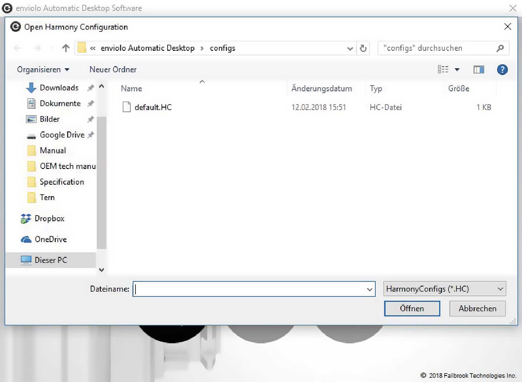This screenshot has height=382, width=522.
Task: Click the enviolo logo in dialog title
Action: [x=15, y=27]
